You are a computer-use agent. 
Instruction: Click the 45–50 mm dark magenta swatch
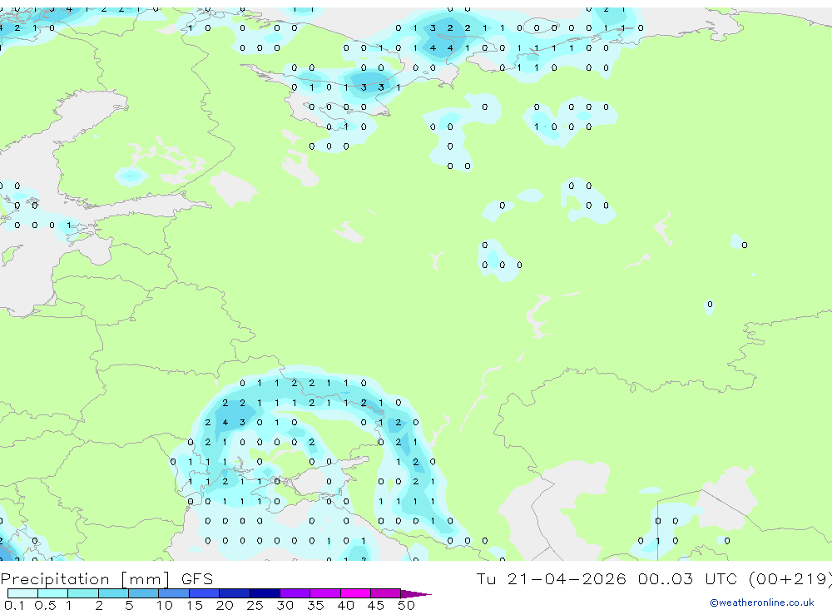pos(386,593)
